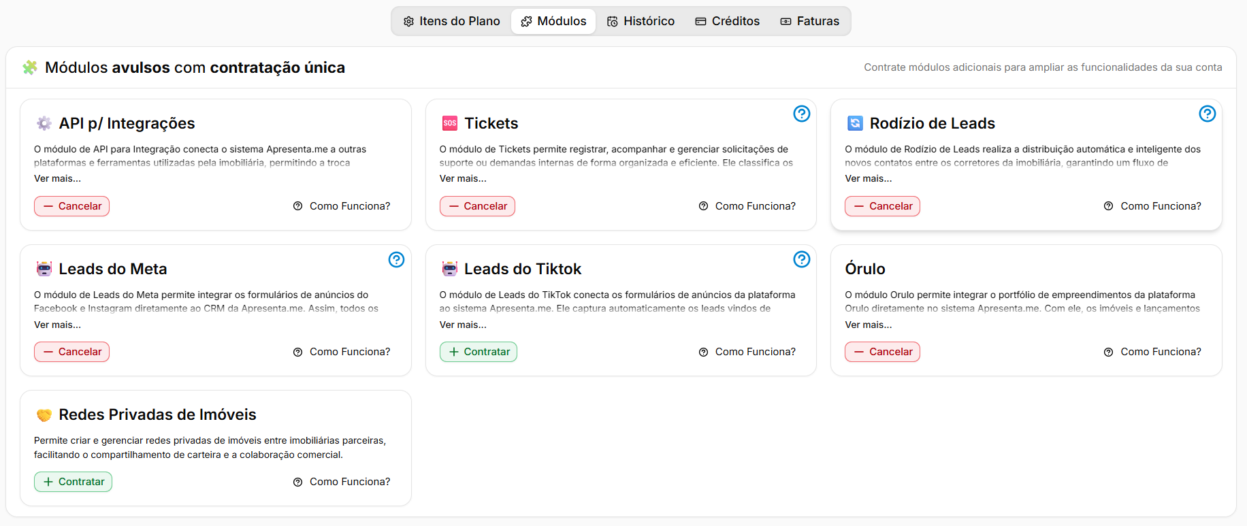This screenshot has width=1247, height=526.
Task: Expand Ver mais in the Tickets description
Action: click(x=463, y=178)
